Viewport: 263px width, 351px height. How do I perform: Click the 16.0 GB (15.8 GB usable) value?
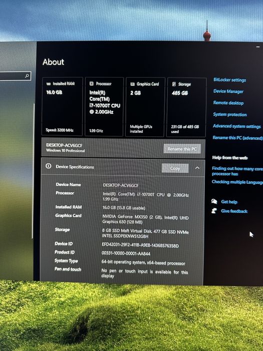pyautogui.click(x=124, y=208)
